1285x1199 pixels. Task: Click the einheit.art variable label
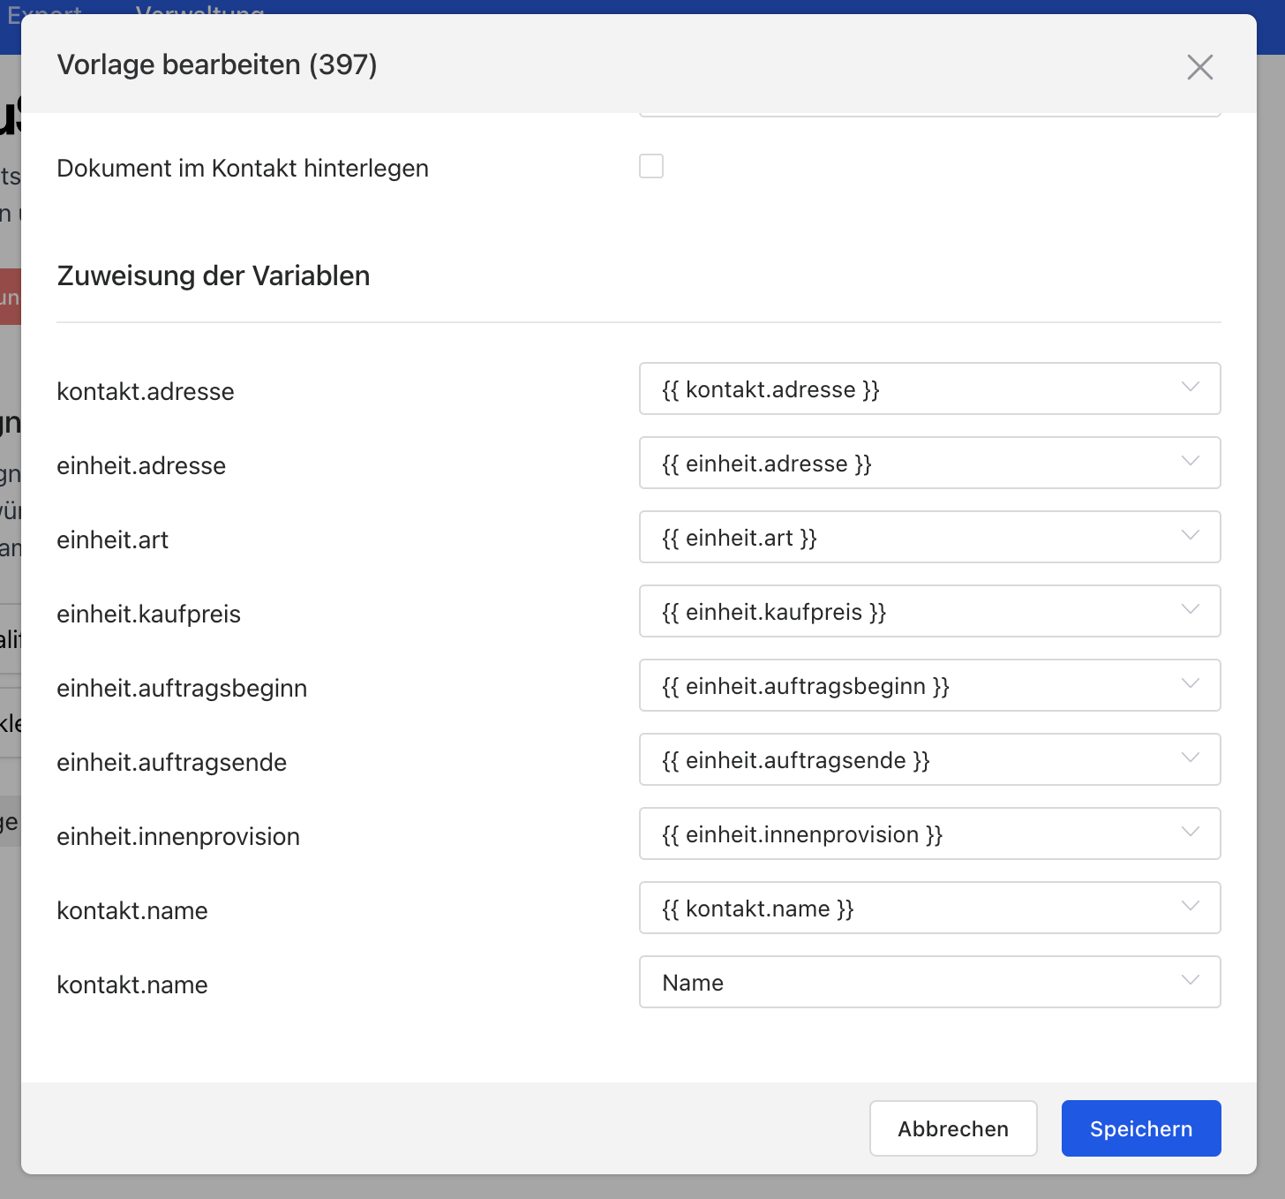pyautogui.click(x=112, y=539)
